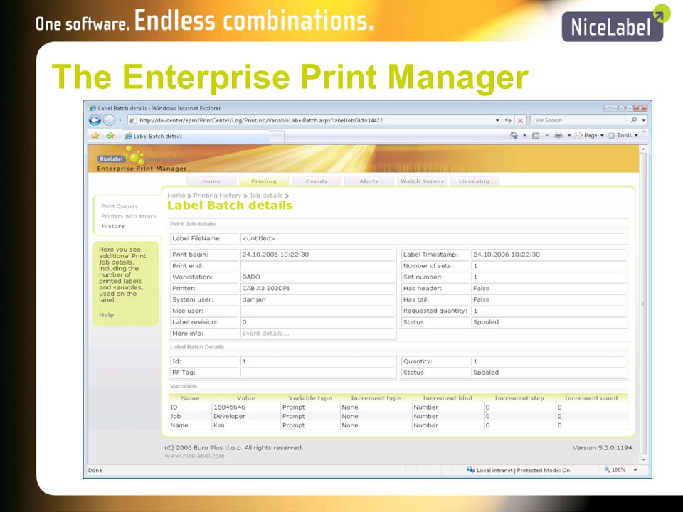Open History in the sidebar

point(113,226)
